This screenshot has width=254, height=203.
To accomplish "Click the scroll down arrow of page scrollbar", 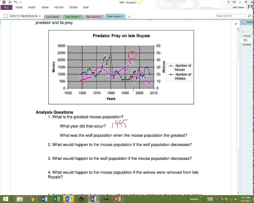I will click(238, 193).
